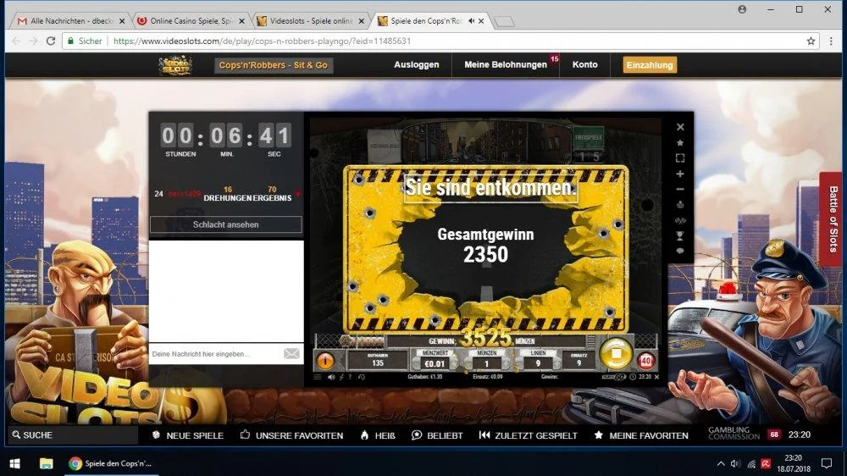847x476 pixels.
Task: Mute audio icon on Cops'n'Robbers tab
Action: pyautogui.click(x=471, y=21)
